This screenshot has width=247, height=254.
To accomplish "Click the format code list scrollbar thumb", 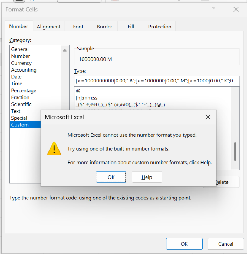I will tap(235, 152).
